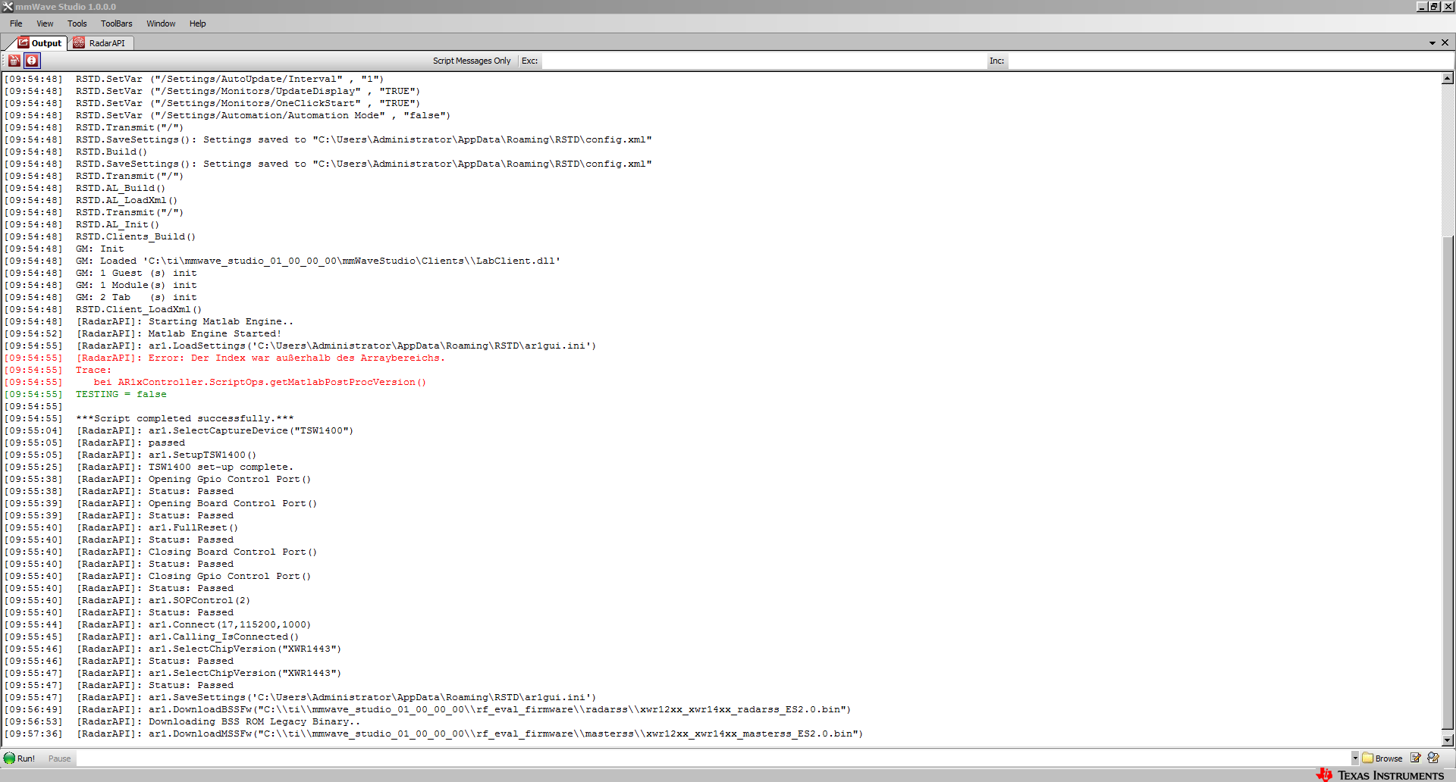
Task: Close the active document tab
Action: [x=1445, y=43]
